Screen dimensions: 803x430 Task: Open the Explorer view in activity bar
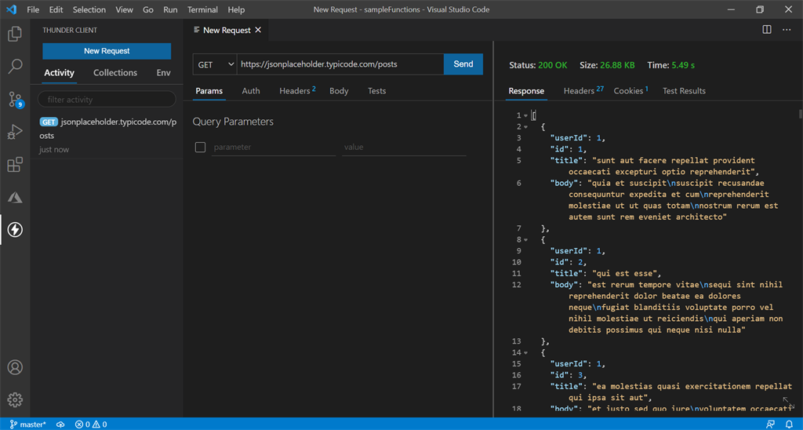(x=15, y=34)
